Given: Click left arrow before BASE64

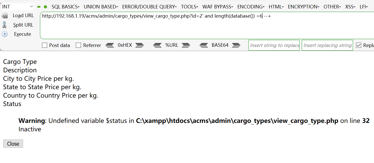Looking at the screenshot, I should pyautogui.click(x=204, y=45).
